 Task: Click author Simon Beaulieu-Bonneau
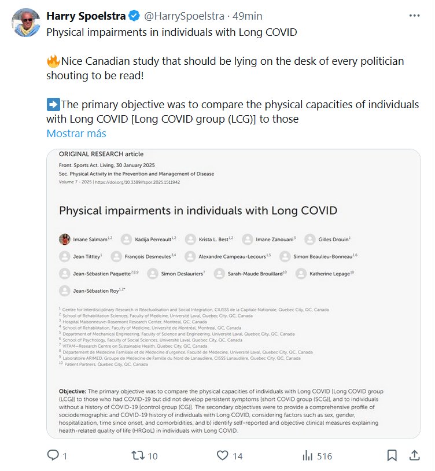(x=325, y=256)
